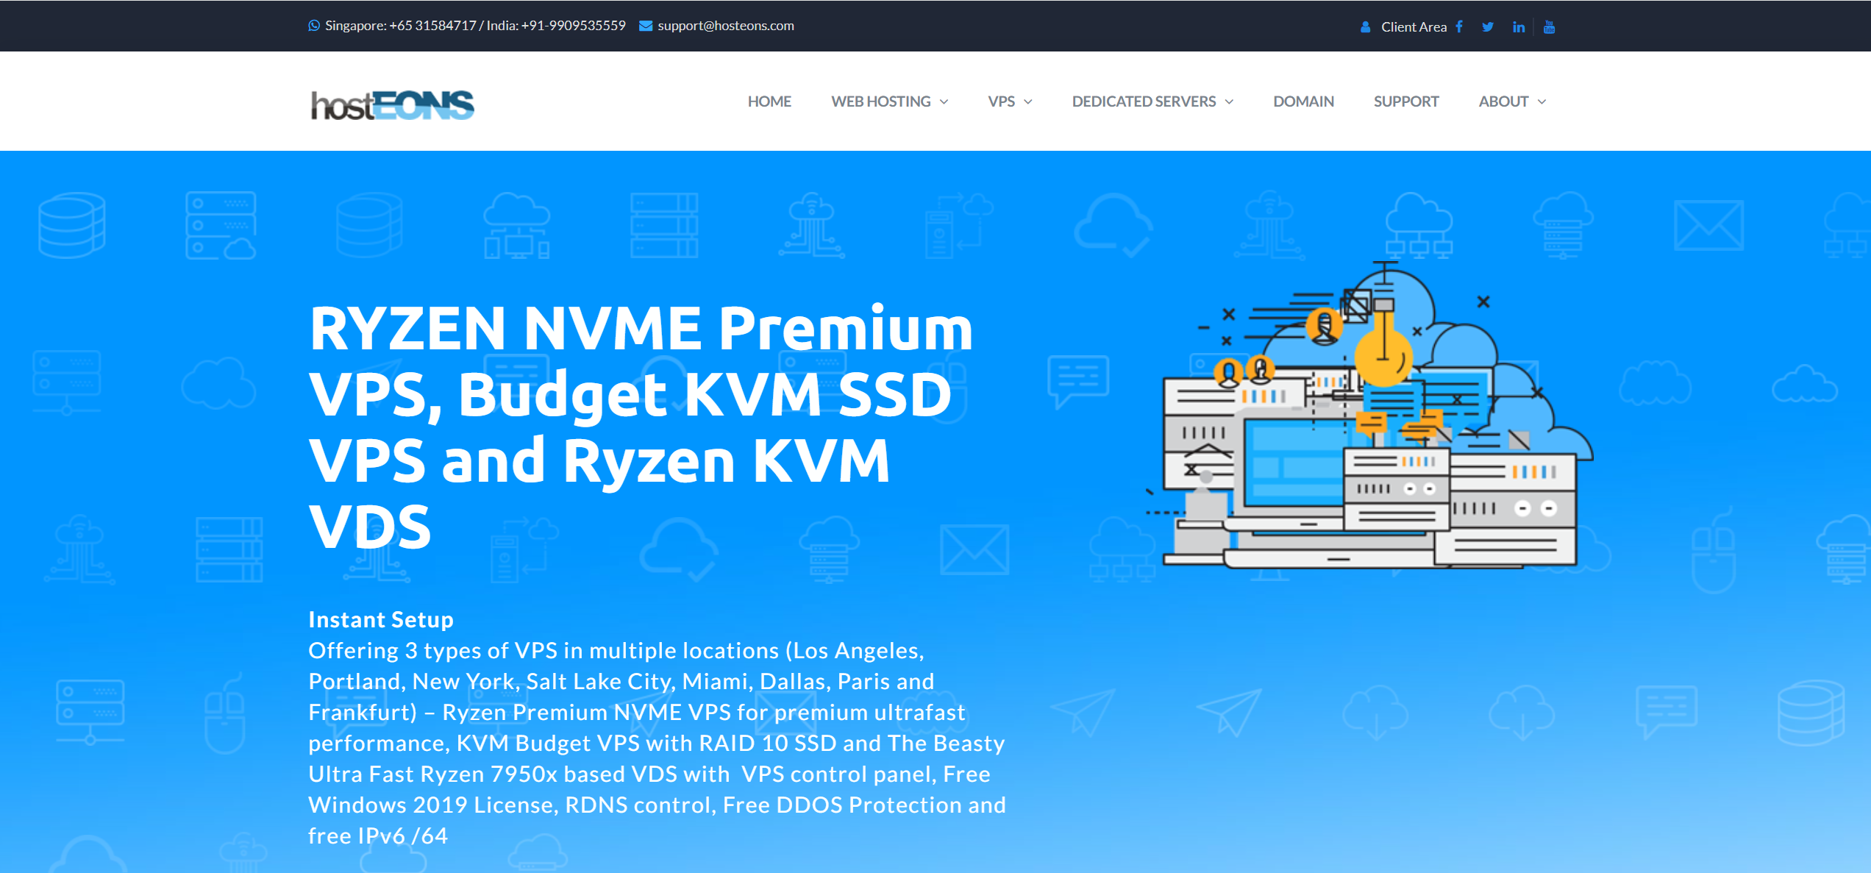1871x873 pixels.
Task: Open the Twitter social icon
Action: tap(1488, 27)
